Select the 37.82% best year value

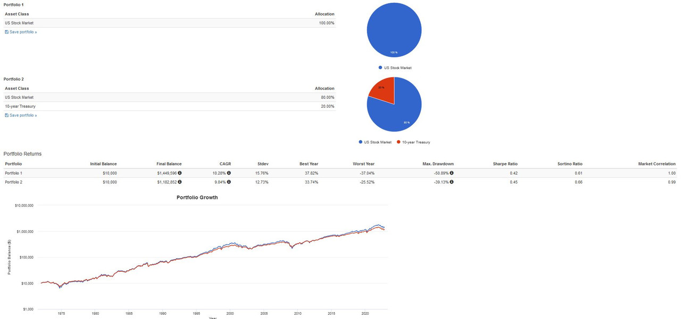pos(311,173)
